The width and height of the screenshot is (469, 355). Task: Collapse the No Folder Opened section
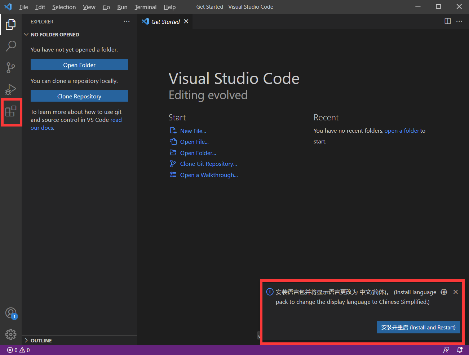(x=79, y=35)
